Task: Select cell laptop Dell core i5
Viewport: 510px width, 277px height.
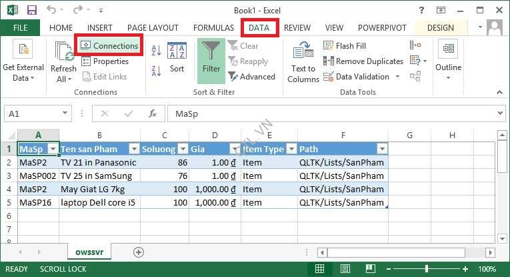Action: tap(99, 202)
